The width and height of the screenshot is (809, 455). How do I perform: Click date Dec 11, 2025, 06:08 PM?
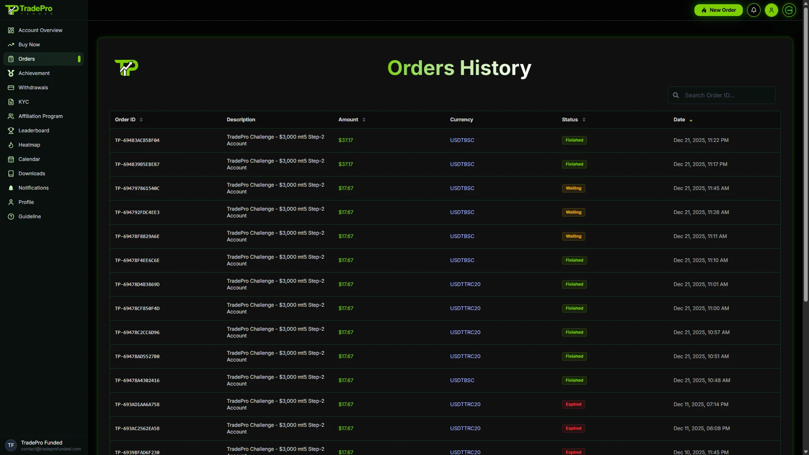(x=702, y=428)
